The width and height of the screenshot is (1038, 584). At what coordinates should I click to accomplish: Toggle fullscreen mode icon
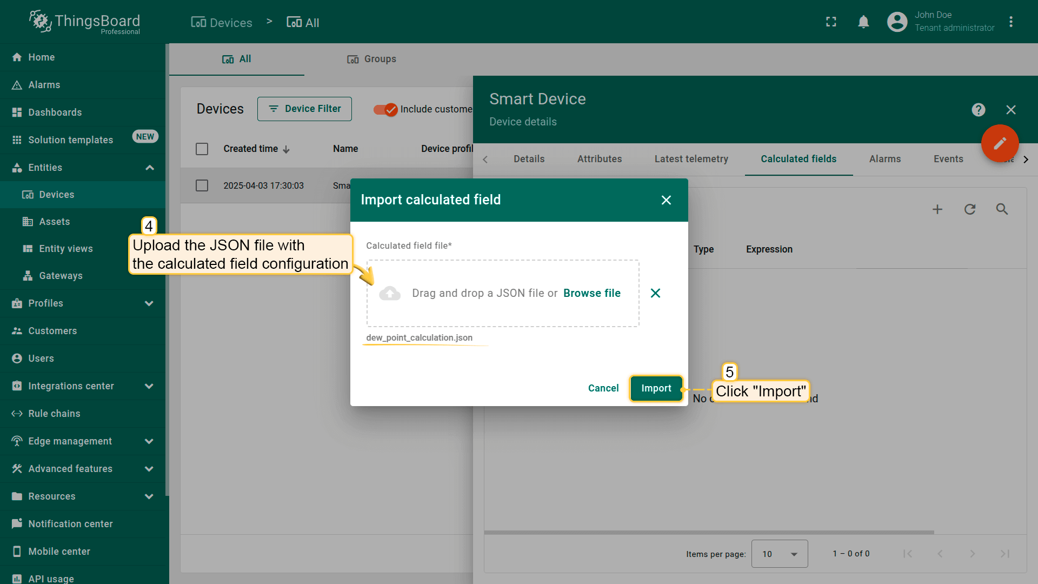point(831,22)
